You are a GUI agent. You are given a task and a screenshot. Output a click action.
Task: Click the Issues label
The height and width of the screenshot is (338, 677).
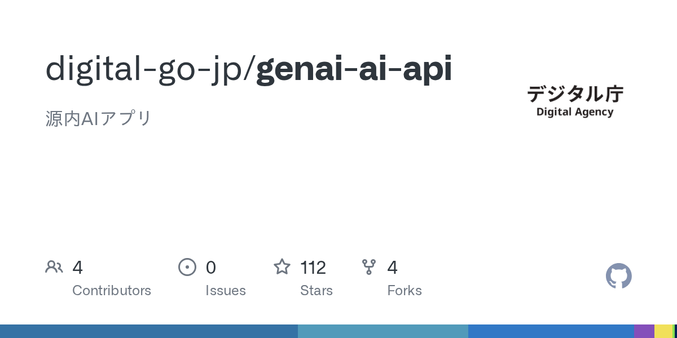click(x=226, y=291)
